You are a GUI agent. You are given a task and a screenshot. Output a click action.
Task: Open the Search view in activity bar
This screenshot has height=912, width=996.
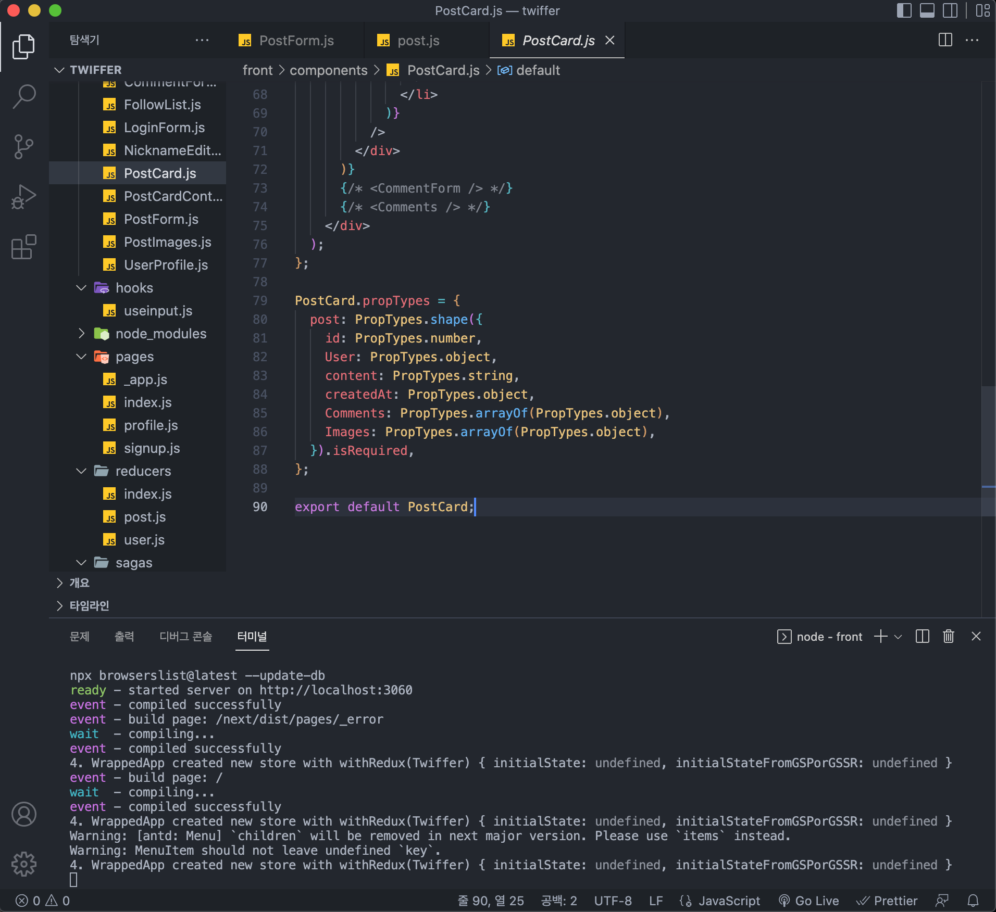coord(24,96)
